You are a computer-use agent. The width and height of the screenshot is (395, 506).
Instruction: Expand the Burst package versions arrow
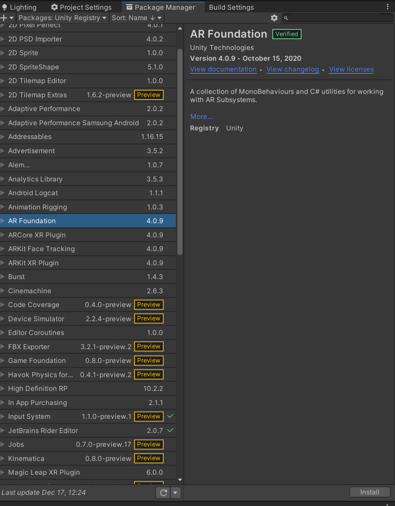[x=3, y=277]
